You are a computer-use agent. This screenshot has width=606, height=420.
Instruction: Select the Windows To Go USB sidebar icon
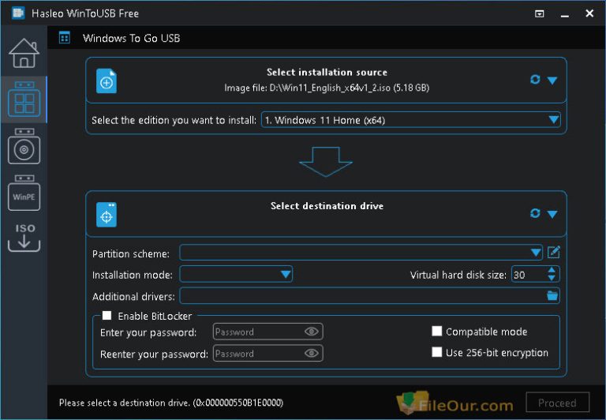point(24,99)
